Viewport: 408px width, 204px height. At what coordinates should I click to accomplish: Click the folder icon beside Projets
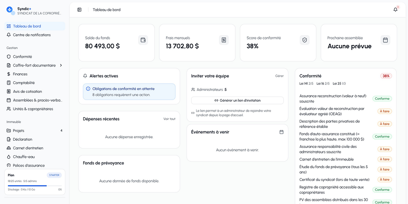coord(9,131)
